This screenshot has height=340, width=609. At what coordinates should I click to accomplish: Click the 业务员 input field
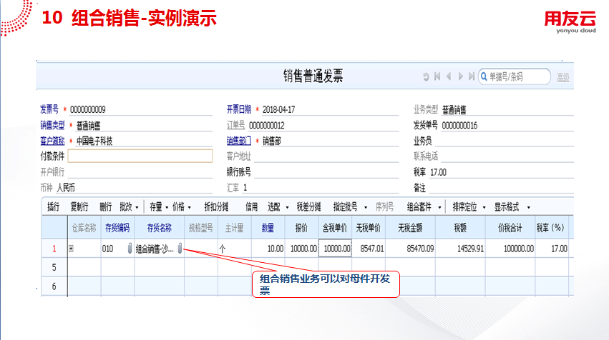[x=504, y=141]
